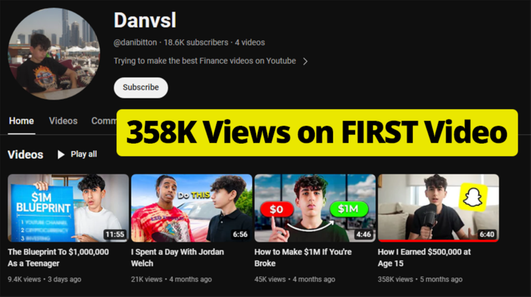Screen dimensions: 531x297
Task: Click the red $0 badge on thumbnail
Action: click(x=277, y=210)
